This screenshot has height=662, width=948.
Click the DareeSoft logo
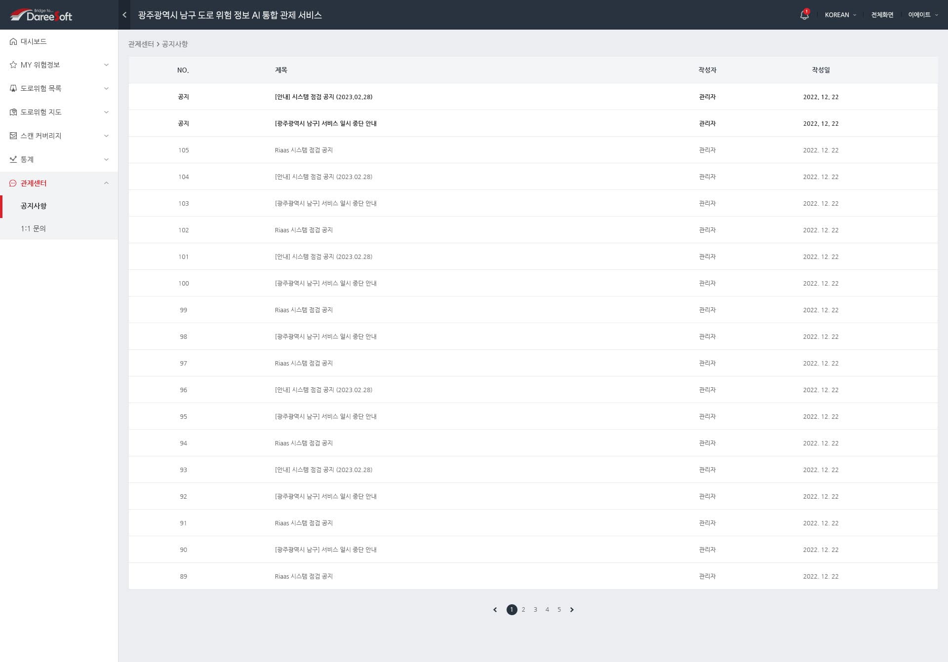tap(41, 15)
